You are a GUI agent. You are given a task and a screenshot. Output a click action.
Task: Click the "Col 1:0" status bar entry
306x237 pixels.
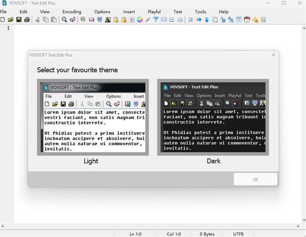[174, 234]
